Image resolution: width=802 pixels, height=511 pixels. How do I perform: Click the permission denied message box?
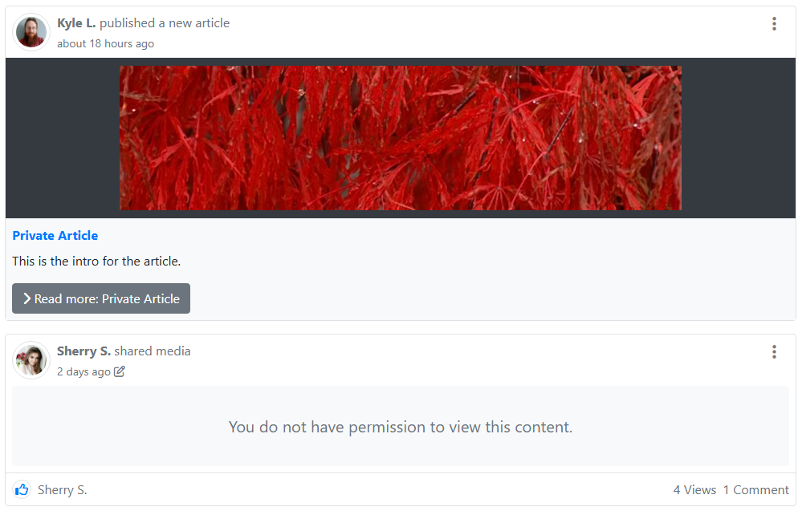[x=400, y=426]
